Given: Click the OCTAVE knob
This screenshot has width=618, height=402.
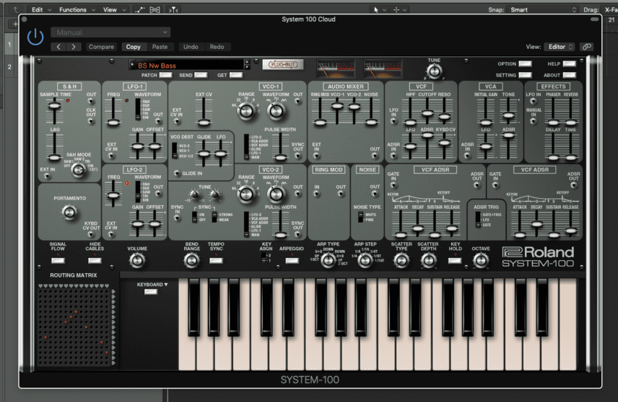Looking at the screenshot, I should pos(481,260).
